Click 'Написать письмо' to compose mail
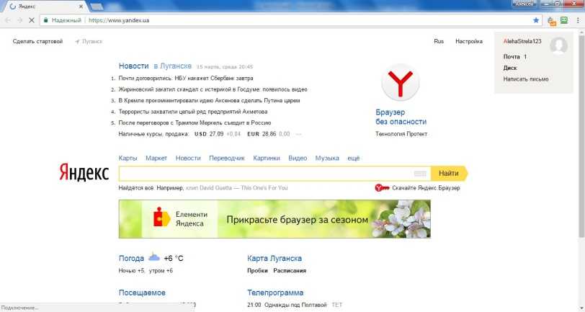 (x=526, y=79)
